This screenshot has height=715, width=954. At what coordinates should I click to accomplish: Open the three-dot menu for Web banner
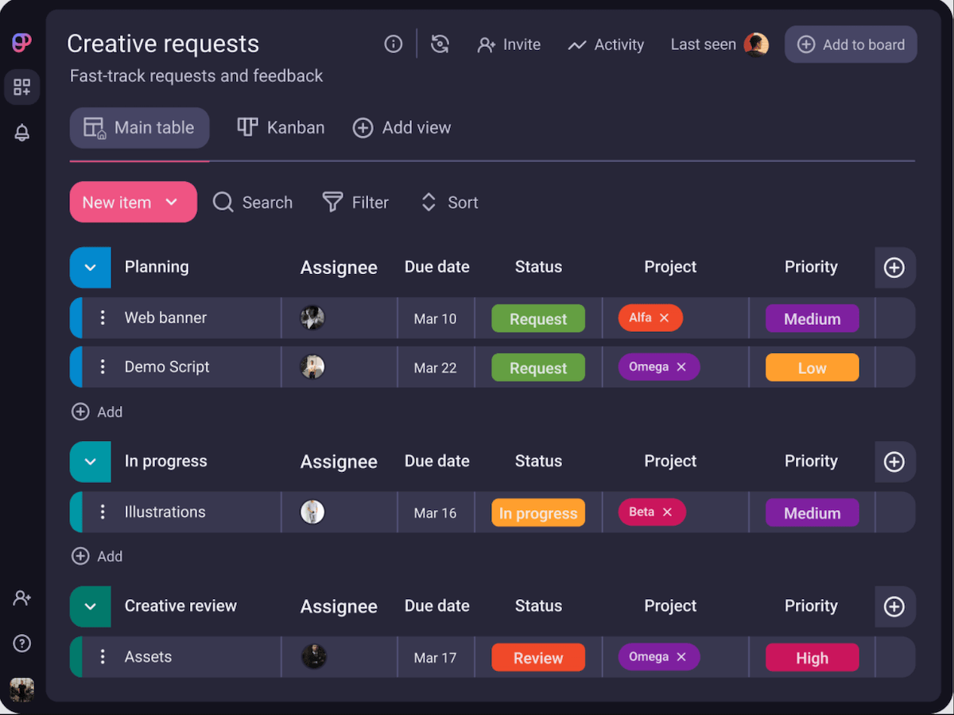(x=103, y=318)
